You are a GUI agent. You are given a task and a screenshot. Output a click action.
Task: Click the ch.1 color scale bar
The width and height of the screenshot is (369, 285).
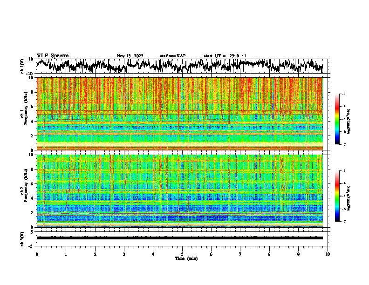click(x=337, y=119)
